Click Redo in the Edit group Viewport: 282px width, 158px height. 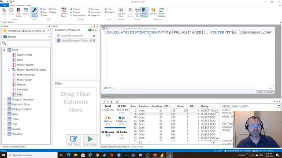53,12
